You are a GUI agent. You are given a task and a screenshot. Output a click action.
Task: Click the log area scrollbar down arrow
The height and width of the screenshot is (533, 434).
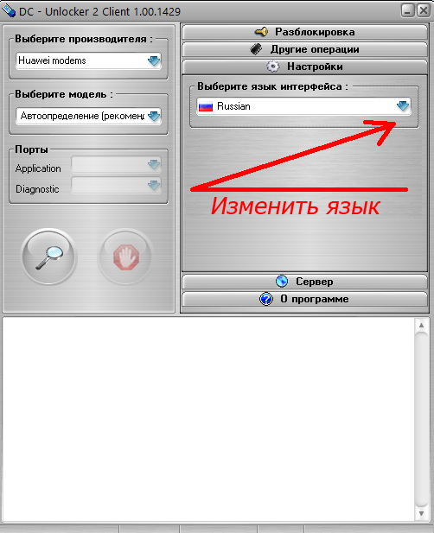click(x=421, y=513)
